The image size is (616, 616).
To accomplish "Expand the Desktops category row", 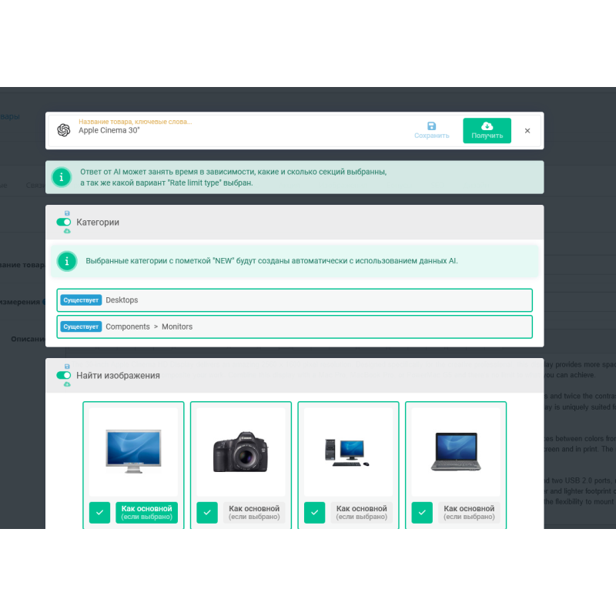I will (294, 300).
